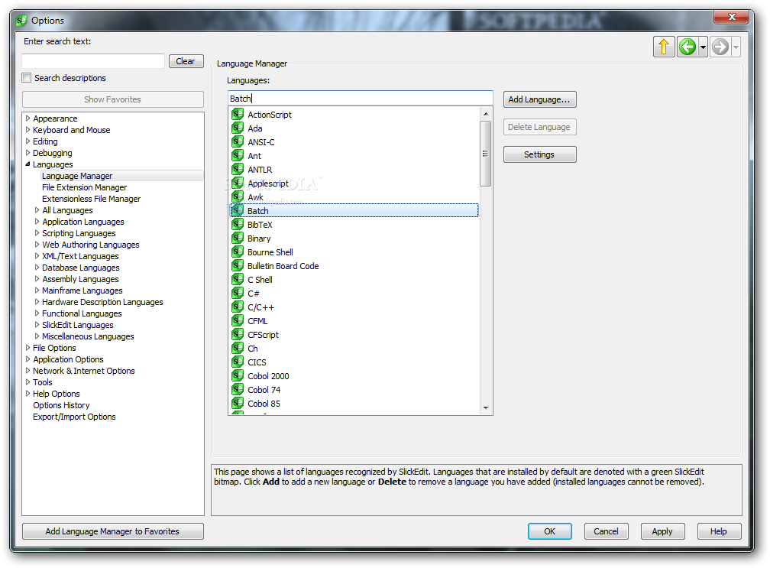The image size is (770, 568).
Task: Click the SlickEdit icon beside BibTeX
Action: pos(238,224)
